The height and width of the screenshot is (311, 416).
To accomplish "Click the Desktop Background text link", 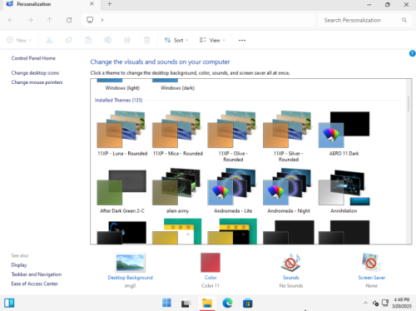I will [x=131, y=278].
